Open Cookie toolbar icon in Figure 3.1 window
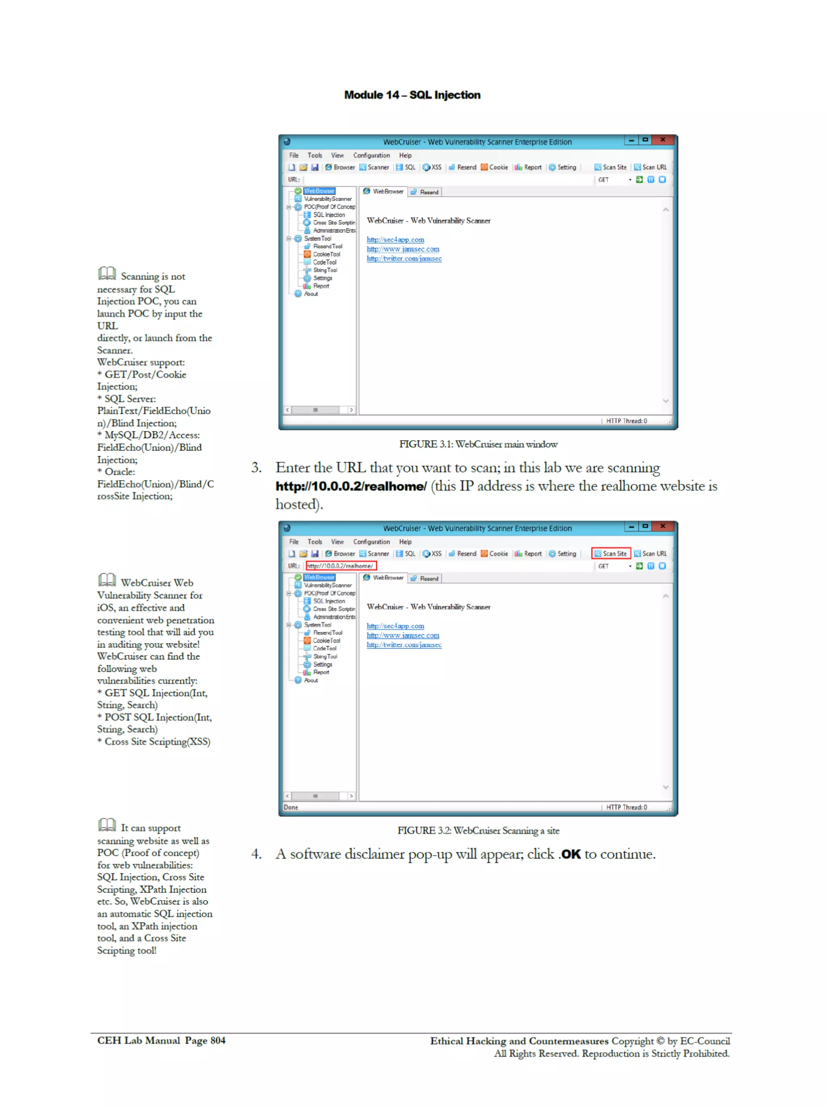This screenshot has width=827, height=1108. pos(494,167)
